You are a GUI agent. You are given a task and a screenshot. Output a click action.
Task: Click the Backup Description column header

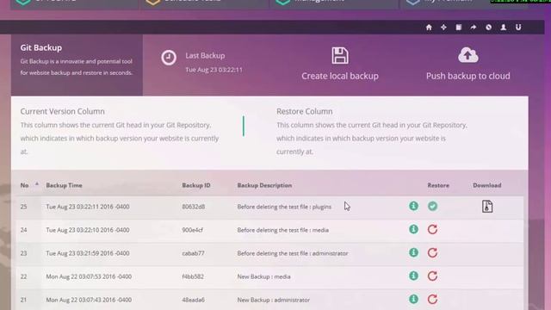pos(264,185)
